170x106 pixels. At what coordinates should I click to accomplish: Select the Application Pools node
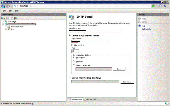(x=17, y=27)
